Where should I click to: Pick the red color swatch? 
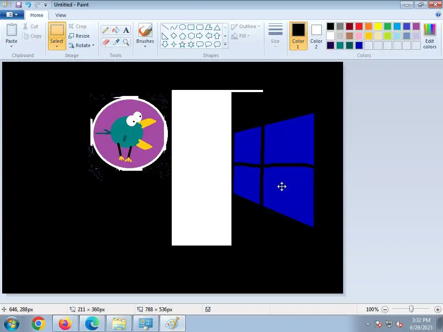pos(359,26)
